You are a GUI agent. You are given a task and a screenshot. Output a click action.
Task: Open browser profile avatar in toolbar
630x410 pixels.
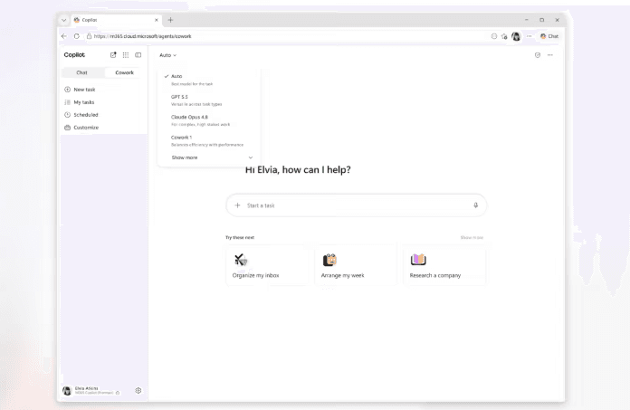tap(516, 36)
